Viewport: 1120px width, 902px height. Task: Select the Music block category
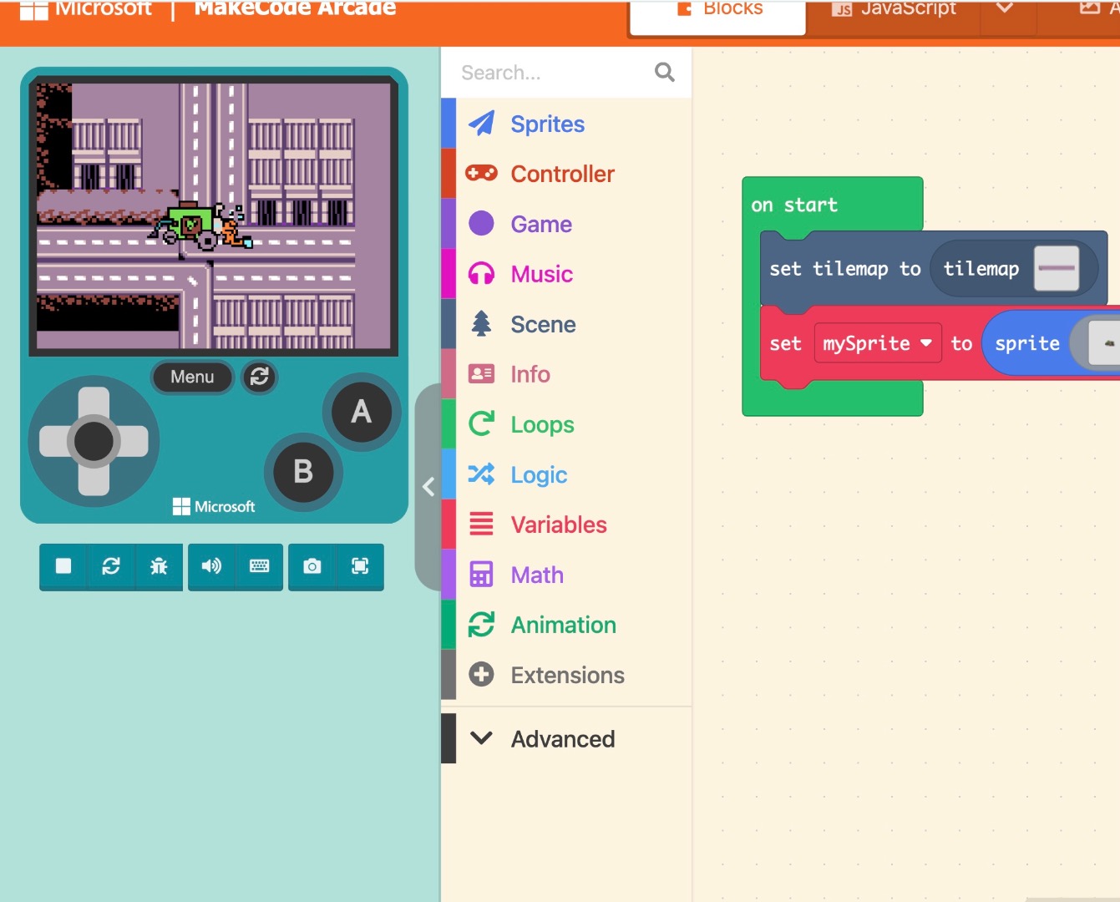pos(541,274)
